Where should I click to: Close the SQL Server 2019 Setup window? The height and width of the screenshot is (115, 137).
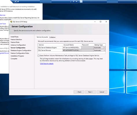pos(106,22)
